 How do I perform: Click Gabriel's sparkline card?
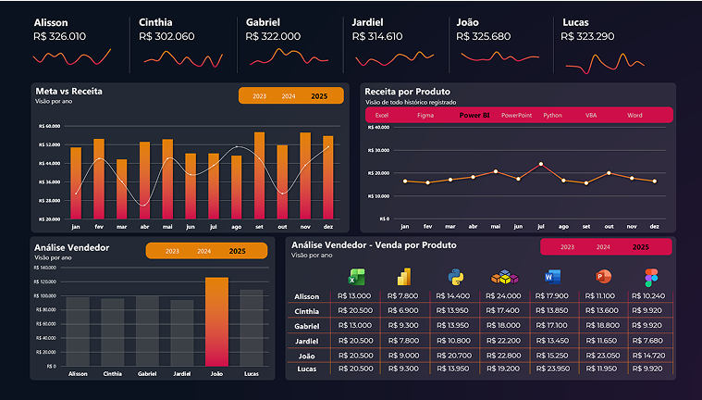click(x=289, y=57)
